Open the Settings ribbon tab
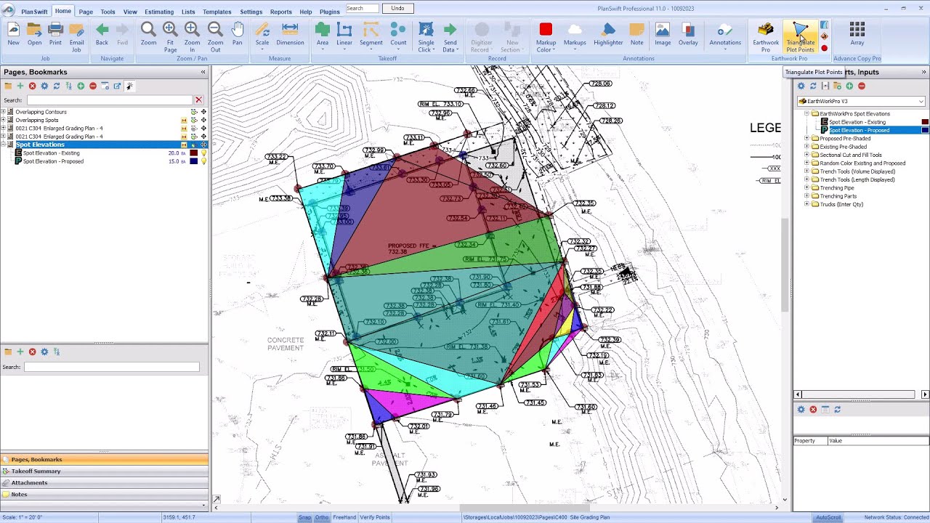 [x=251, y=12]
